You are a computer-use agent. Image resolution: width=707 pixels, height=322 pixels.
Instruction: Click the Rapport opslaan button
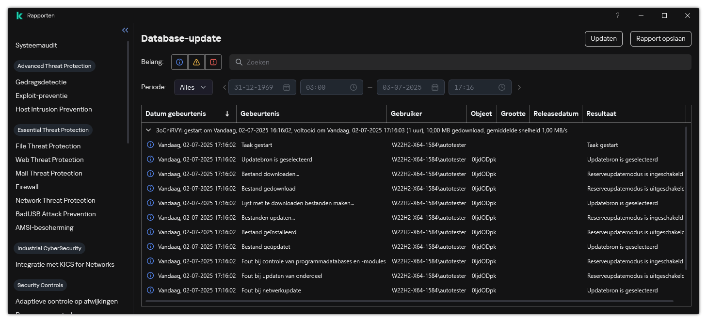tap(660, 39)
